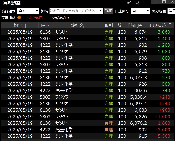The image size is (175, 141).
Task: Click code 8136 in the -3,060 row
Action: [x=45, y=32]
